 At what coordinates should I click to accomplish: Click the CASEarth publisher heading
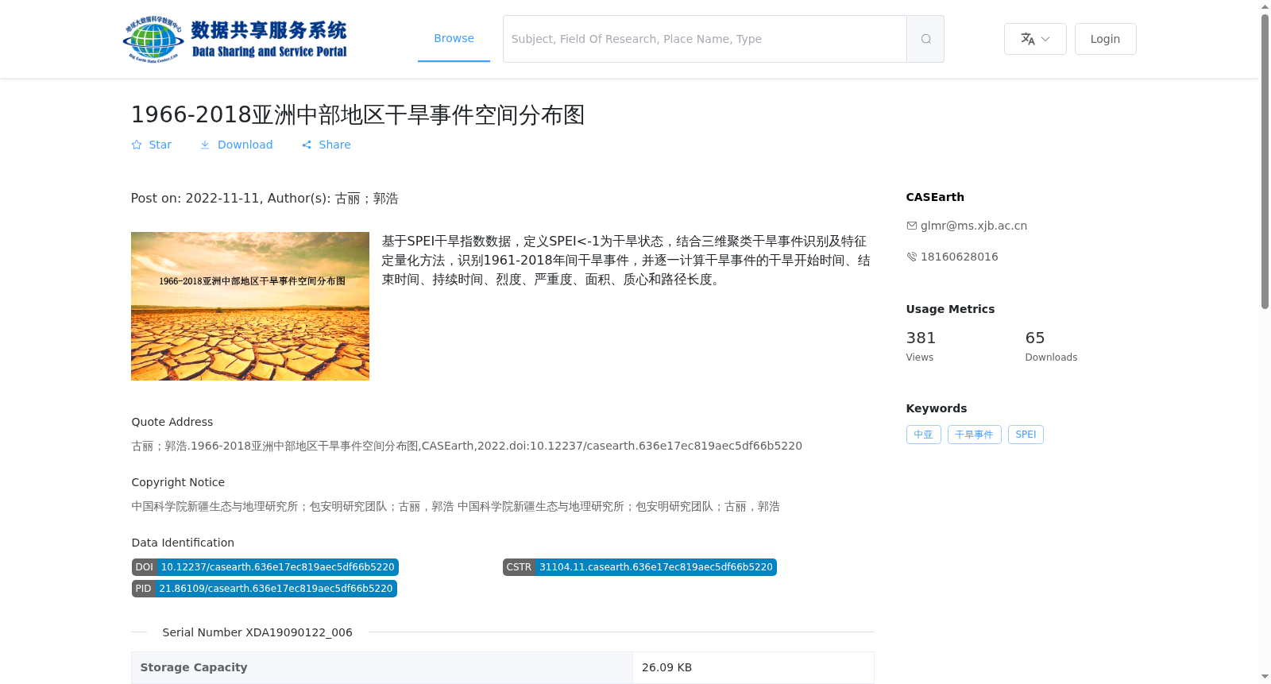click(935, 197)
